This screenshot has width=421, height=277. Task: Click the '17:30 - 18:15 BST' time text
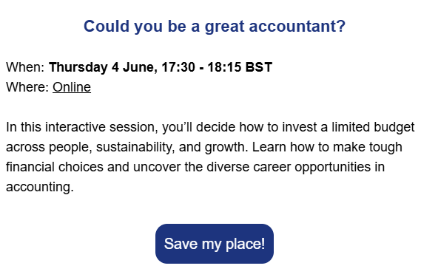pos(217,67)
